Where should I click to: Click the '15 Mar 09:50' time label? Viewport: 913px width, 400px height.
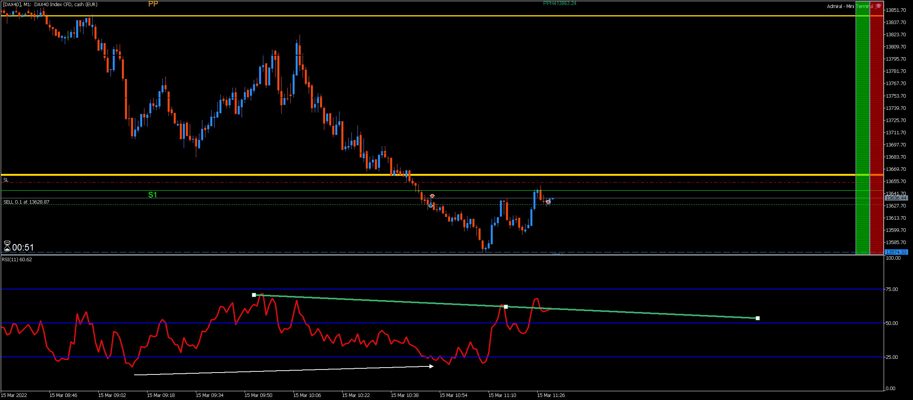pos(258,395)
